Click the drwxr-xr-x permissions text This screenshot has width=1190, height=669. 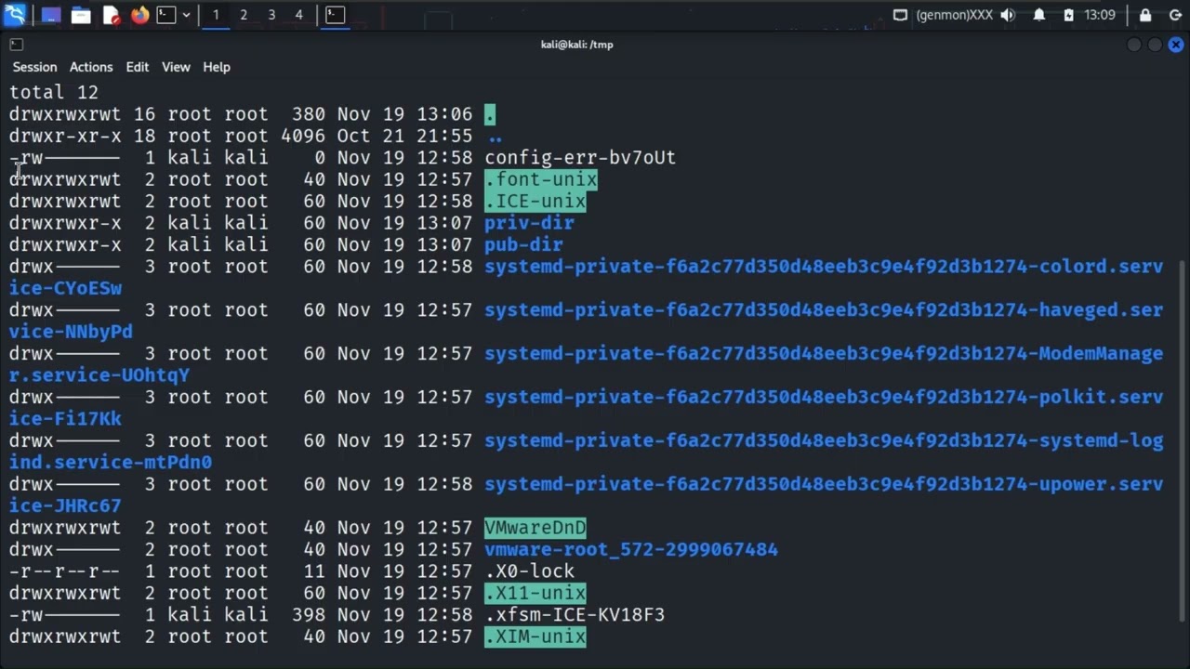(65, 136)
